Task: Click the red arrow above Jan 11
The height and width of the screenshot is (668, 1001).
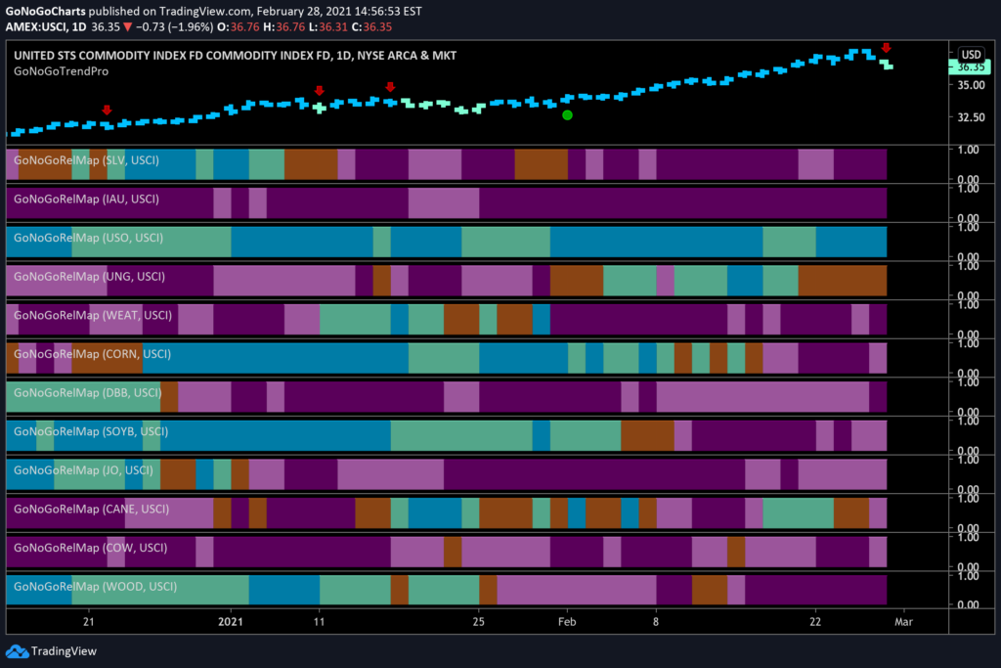Action: (x=320, y=91)
